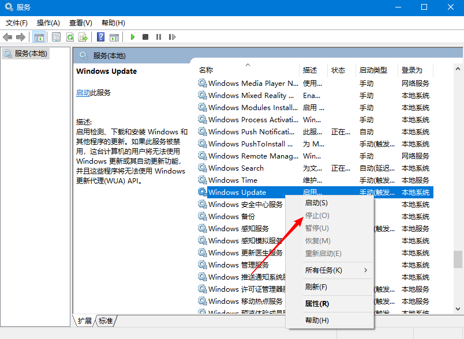Choose 刷新(F) in the context menu
464x339 pixels.
pos(330,287)
